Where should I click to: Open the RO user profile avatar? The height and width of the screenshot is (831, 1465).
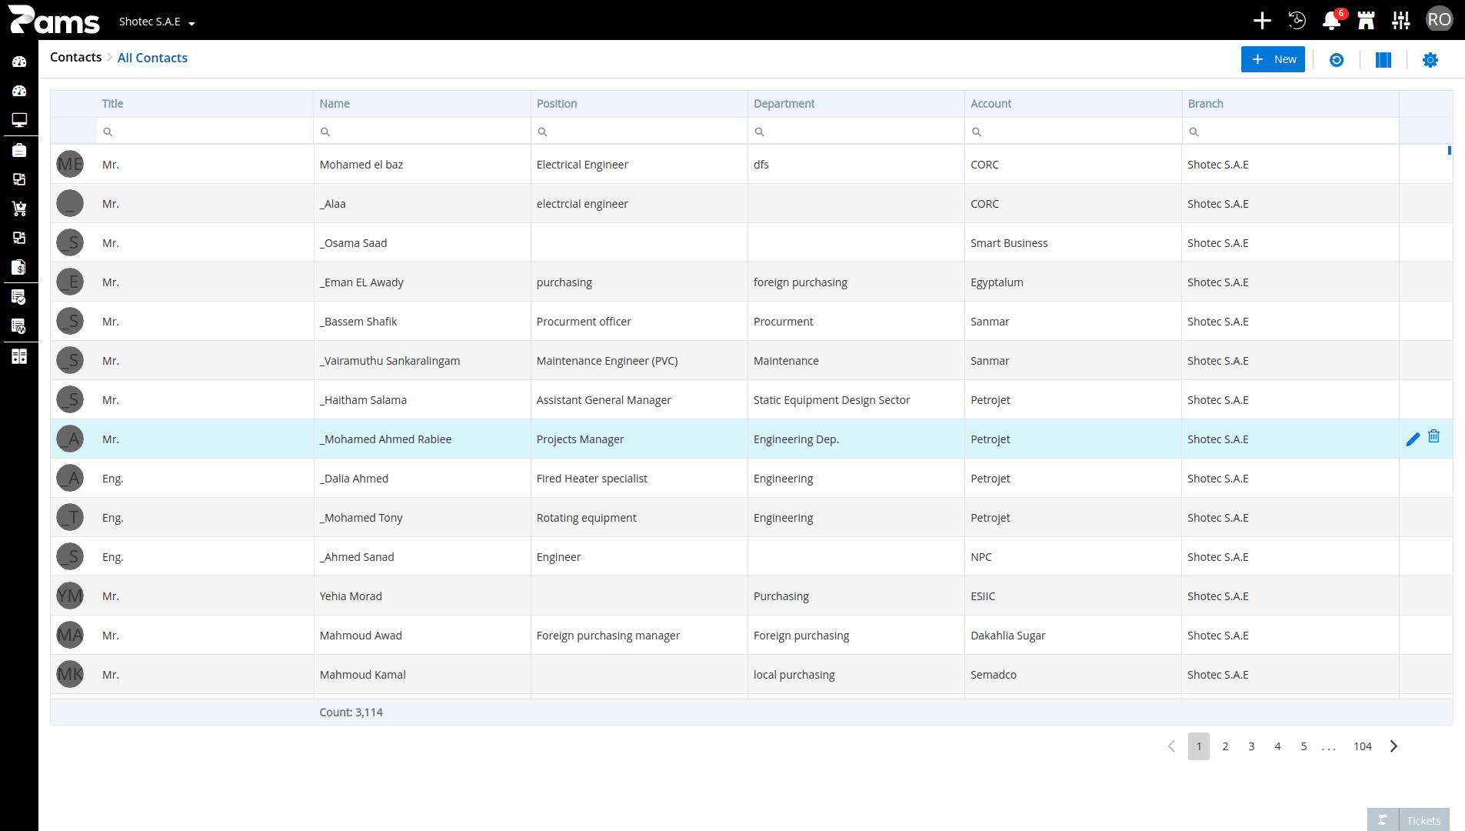1440,20
